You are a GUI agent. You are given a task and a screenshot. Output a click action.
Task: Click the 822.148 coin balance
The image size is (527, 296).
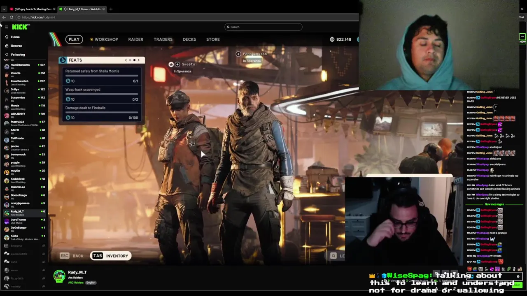[340, 39]
